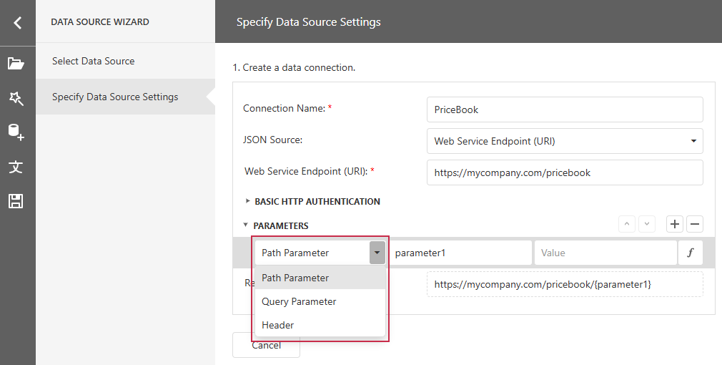722x365 pixels.
Task: Click the Cancel button
Action: [x=266, y=345]
